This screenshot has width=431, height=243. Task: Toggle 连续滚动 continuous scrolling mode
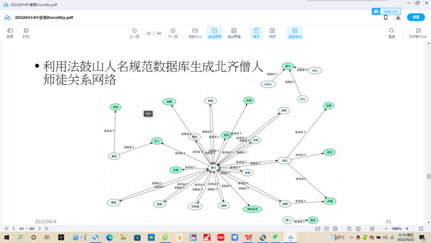coord(295,33)
